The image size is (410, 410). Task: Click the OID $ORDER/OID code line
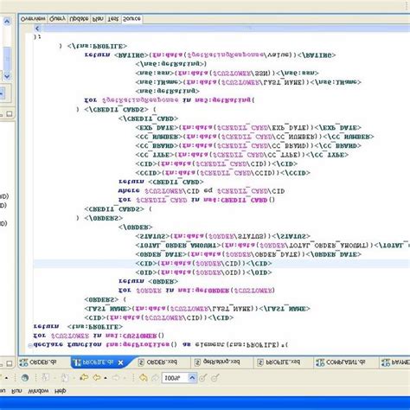point(203,272)
